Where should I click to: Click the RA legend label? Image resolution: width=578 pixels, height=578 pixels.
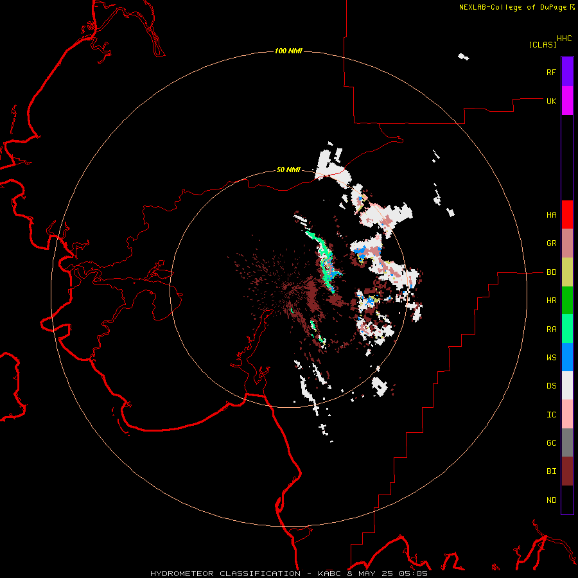551,329
